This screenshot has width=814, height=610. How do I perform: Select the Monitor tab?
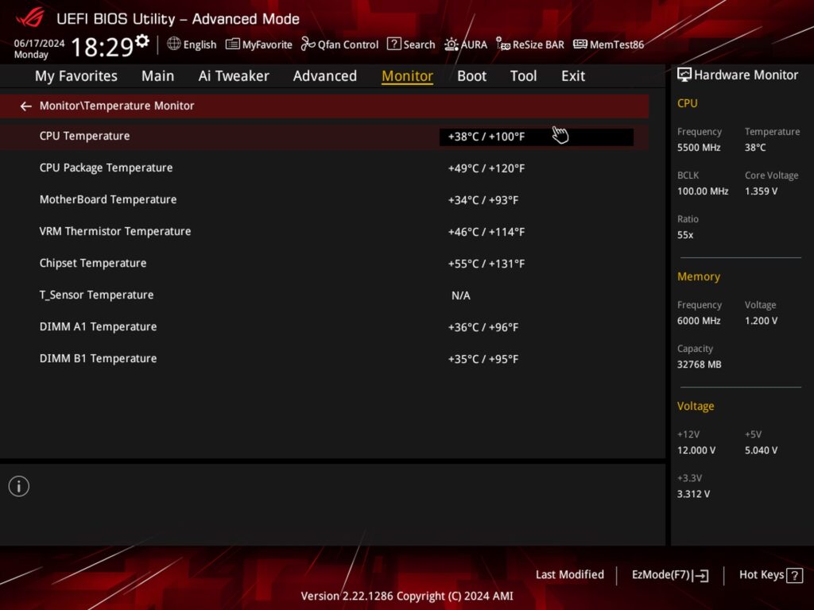click(x=408, y=75)
